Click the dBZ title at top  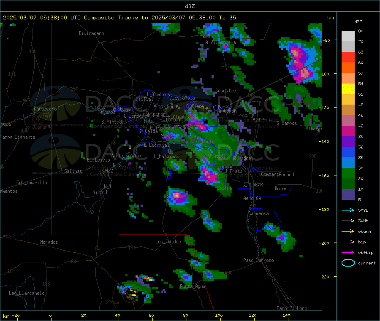coord(190,6)
